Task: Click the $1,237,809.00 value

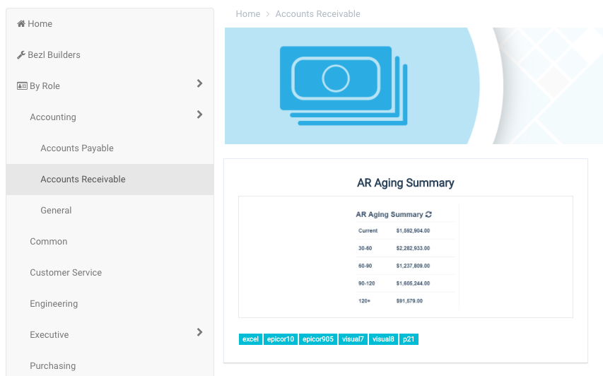Action: click(x=413, y=266)
